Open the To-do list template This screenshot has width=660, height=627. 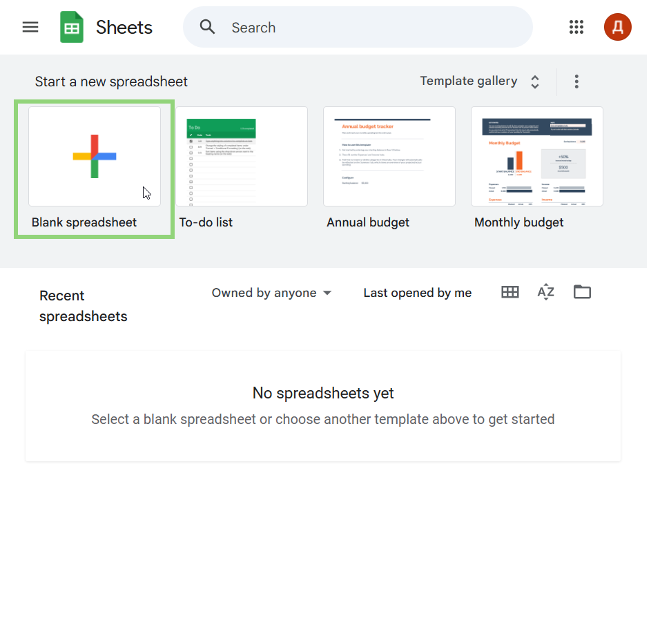tap(242, 156)
